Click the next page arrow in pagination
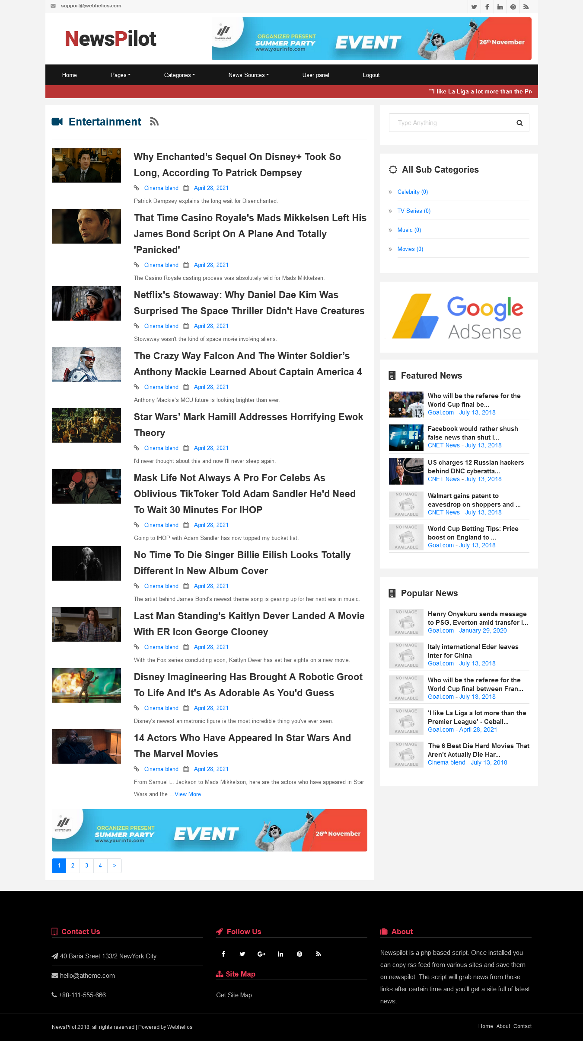This screenshot has height=1041, width=583. pyautogui.click(x=114, y=865)
